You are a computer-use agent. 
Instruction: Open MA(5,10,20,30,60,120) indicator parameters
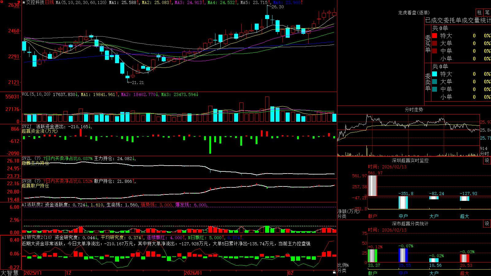tap(81, 2)
